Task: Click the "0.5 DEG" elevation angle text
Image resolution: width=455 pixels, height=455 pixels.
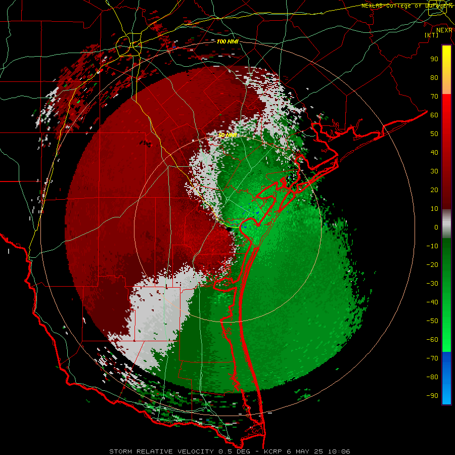Action: (234, 451)
